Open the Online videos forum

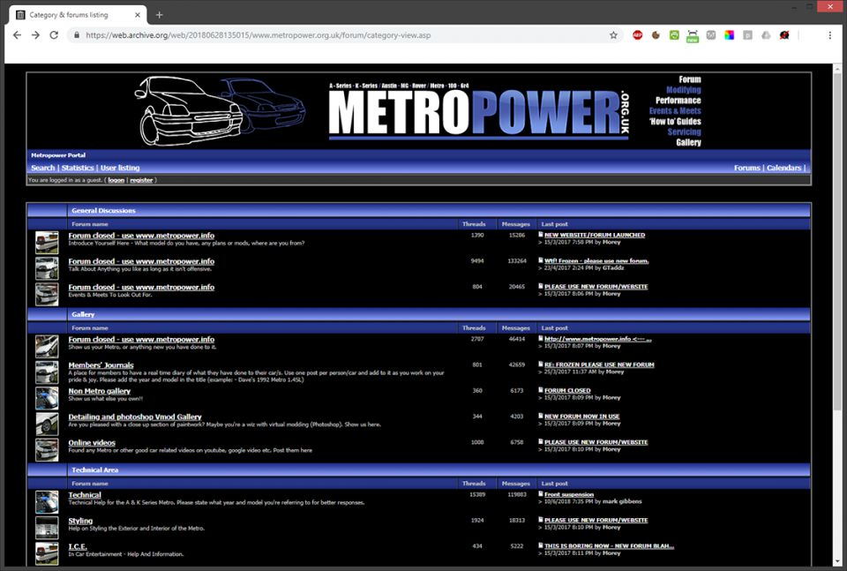tap(92, 443)
